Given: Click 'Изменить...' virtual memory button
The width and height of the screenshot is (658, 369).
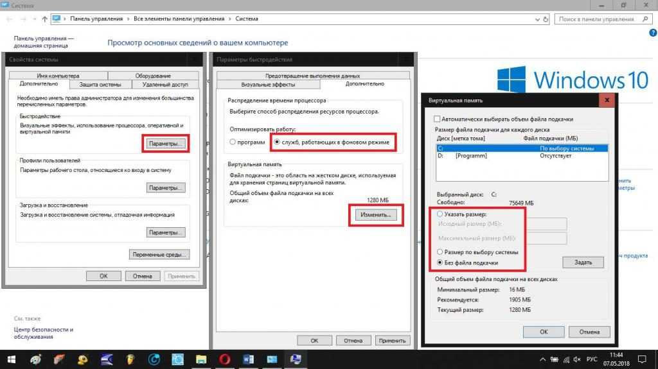Looking at the screenshot, I should click(375, 215).
